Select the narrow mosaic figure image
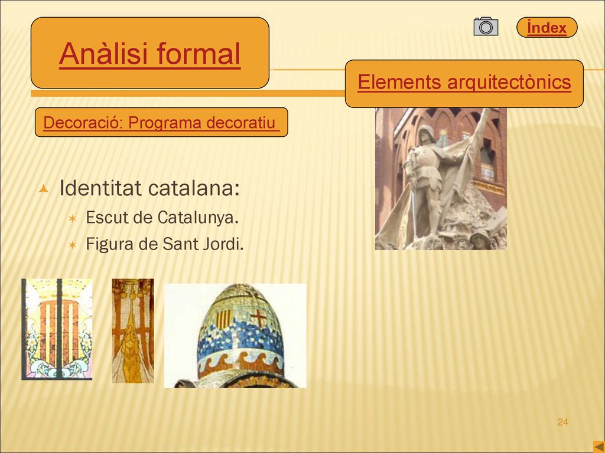The image size is (605, 453). (133, 331)
